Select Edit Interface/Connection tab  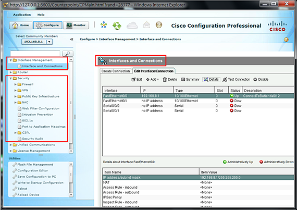(x=154, y=71)
